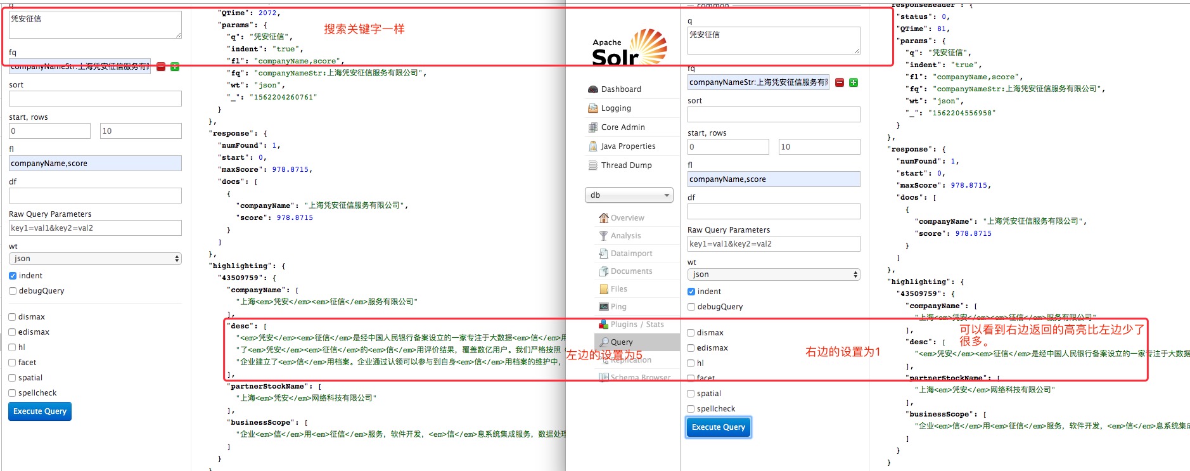Click QTime value 2072 in left response
This screenshot has height=471, width=1190.
(267, 13)
